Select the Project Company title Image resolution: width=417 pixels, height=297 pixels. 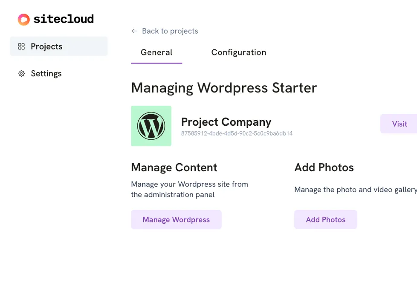(x=226, y=122)
